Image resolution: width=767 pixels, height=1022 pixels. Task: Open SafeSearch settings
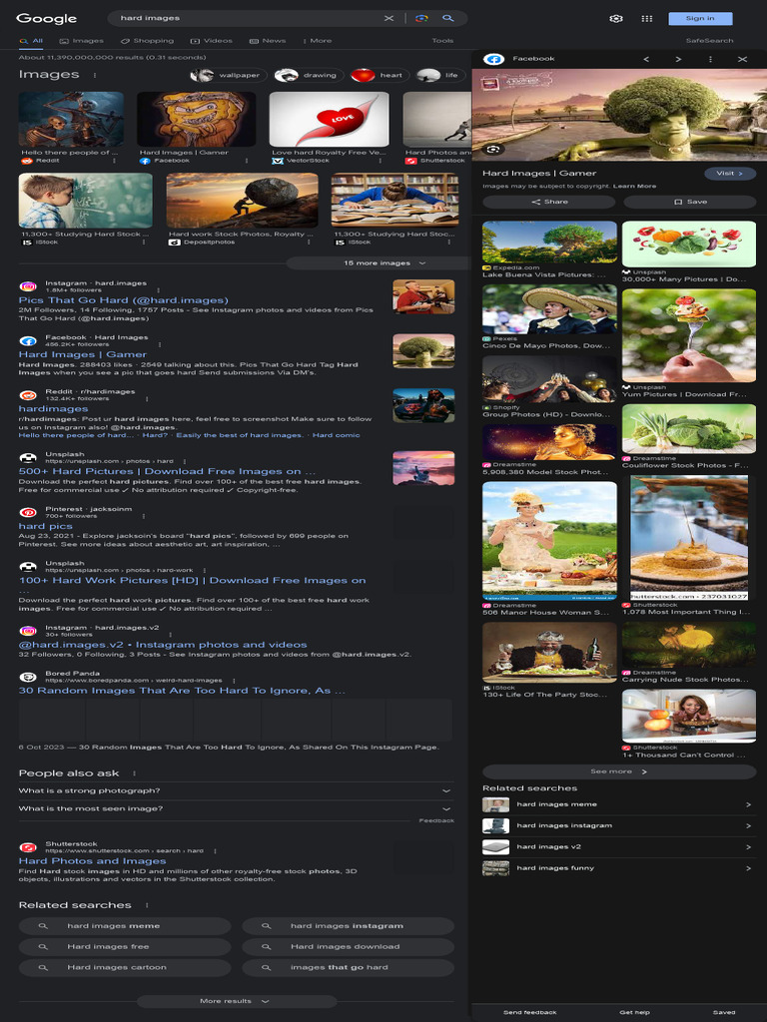tap(709, 40)
